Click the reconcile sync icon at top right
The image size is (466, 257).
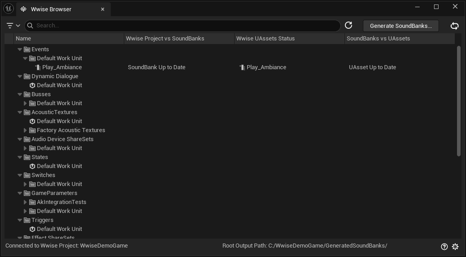(454, 26)
